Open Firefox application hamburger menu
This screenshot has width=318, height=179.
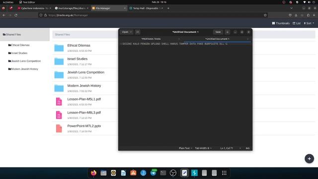tap(314, 15)
